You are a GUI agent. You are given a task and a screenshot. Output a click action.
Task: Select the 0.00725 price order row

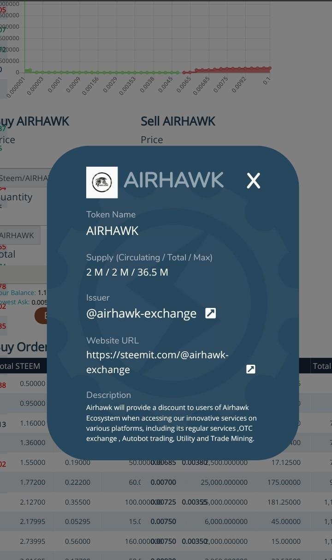coord(166,502)
